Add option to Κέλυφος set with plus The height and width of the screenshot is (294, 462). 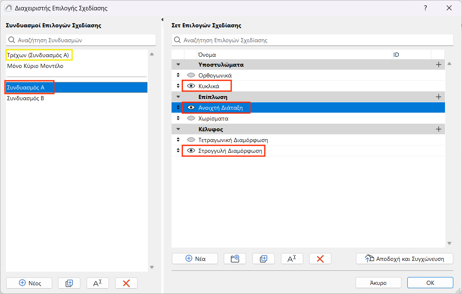(x=438, y=129)
